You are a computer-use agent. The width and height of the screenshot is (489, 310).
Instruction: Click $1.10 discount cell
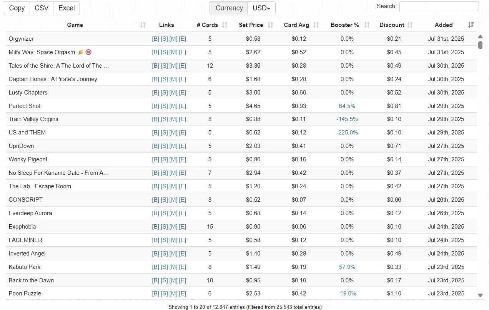pyautogui.click(x=394, y=293)
